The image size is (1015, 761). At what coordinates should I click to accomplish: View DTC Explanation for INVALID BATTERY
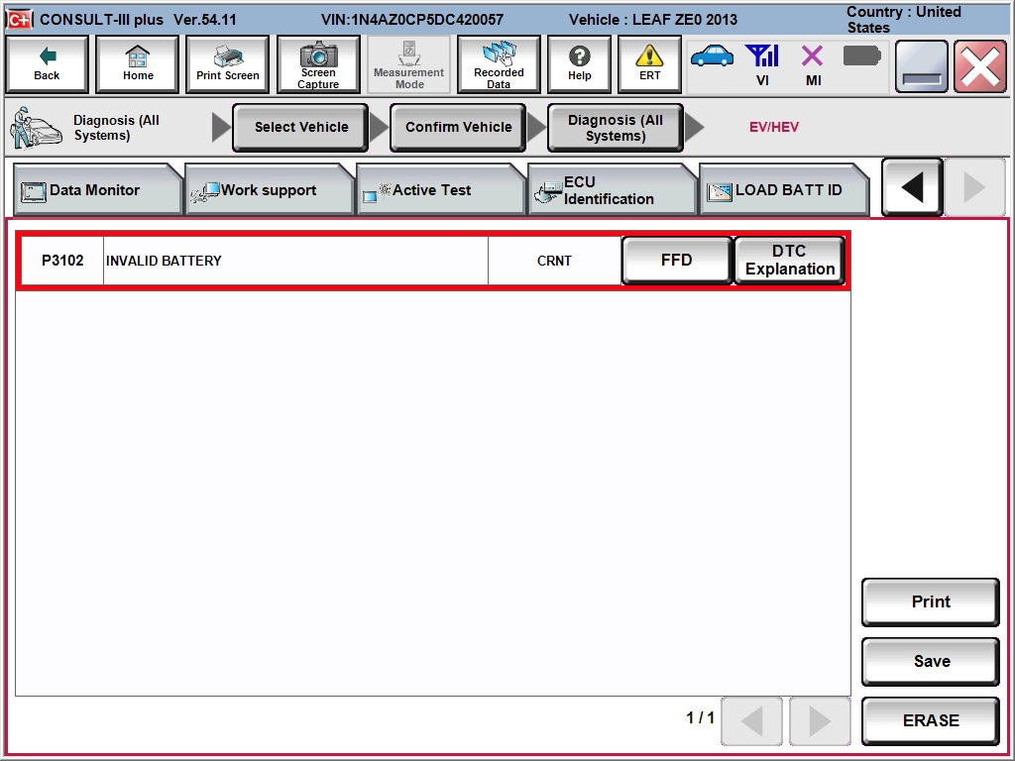pos(790,261)
